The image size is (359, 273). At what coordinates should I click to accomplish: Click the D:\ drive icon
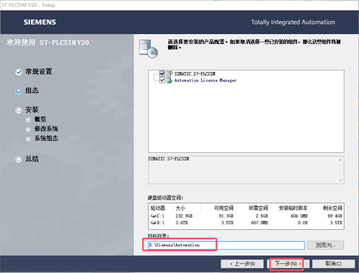point(153,223)
